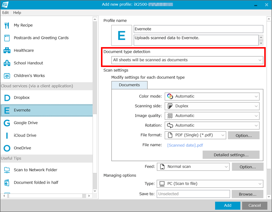Click the large Evernote profile icon thumbnail
The height and width of the screenshot is (212, 272).
pos(121,35)
